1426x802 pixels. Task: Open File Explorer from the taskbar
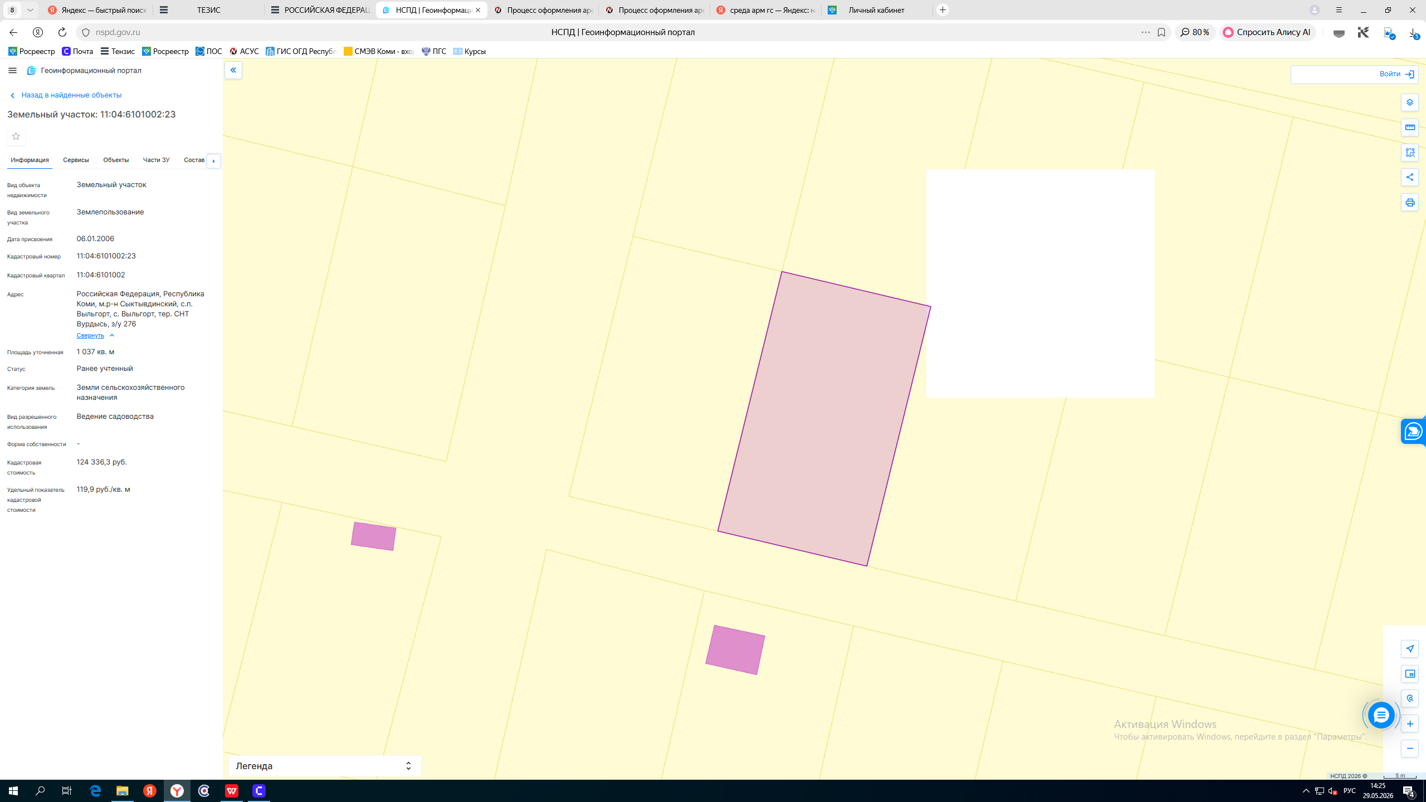coord(123,791)
